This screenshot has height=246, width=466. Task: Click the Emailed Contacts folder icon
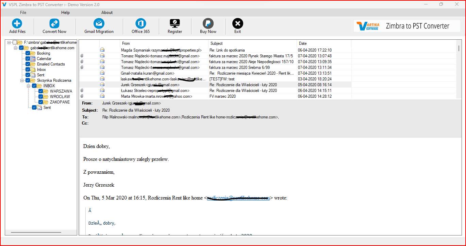(x=33, y=64)
